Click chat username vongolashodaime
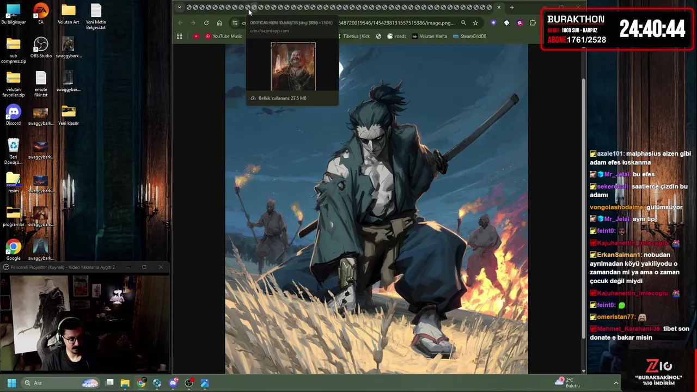697x392 pixels. [616, 207]
